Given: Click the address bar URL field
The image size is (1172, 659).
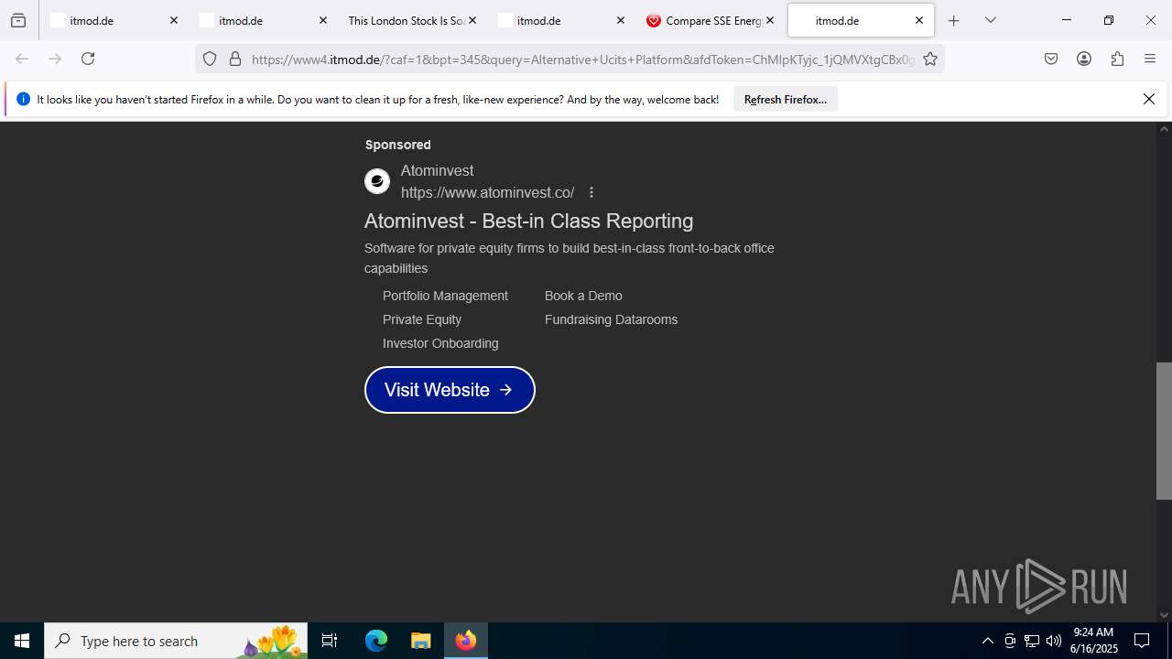Looking at the screenshot, I should (x=582, y=59).
